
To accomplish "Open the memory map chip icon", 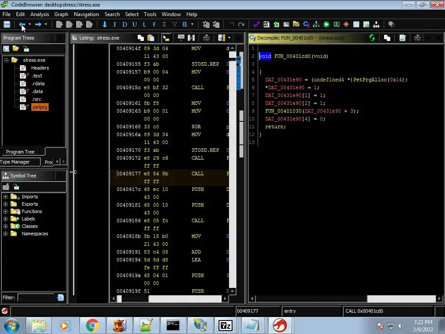I will (x=336, y=24).
